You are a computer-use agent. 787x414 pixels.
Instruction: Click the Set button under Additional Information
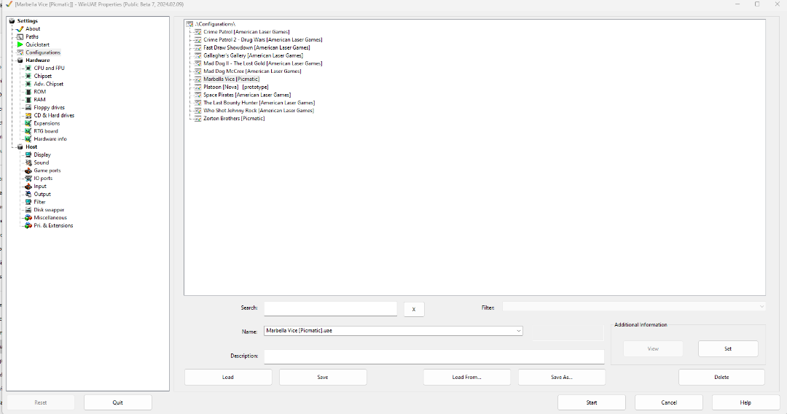click(x=728, y=348)
